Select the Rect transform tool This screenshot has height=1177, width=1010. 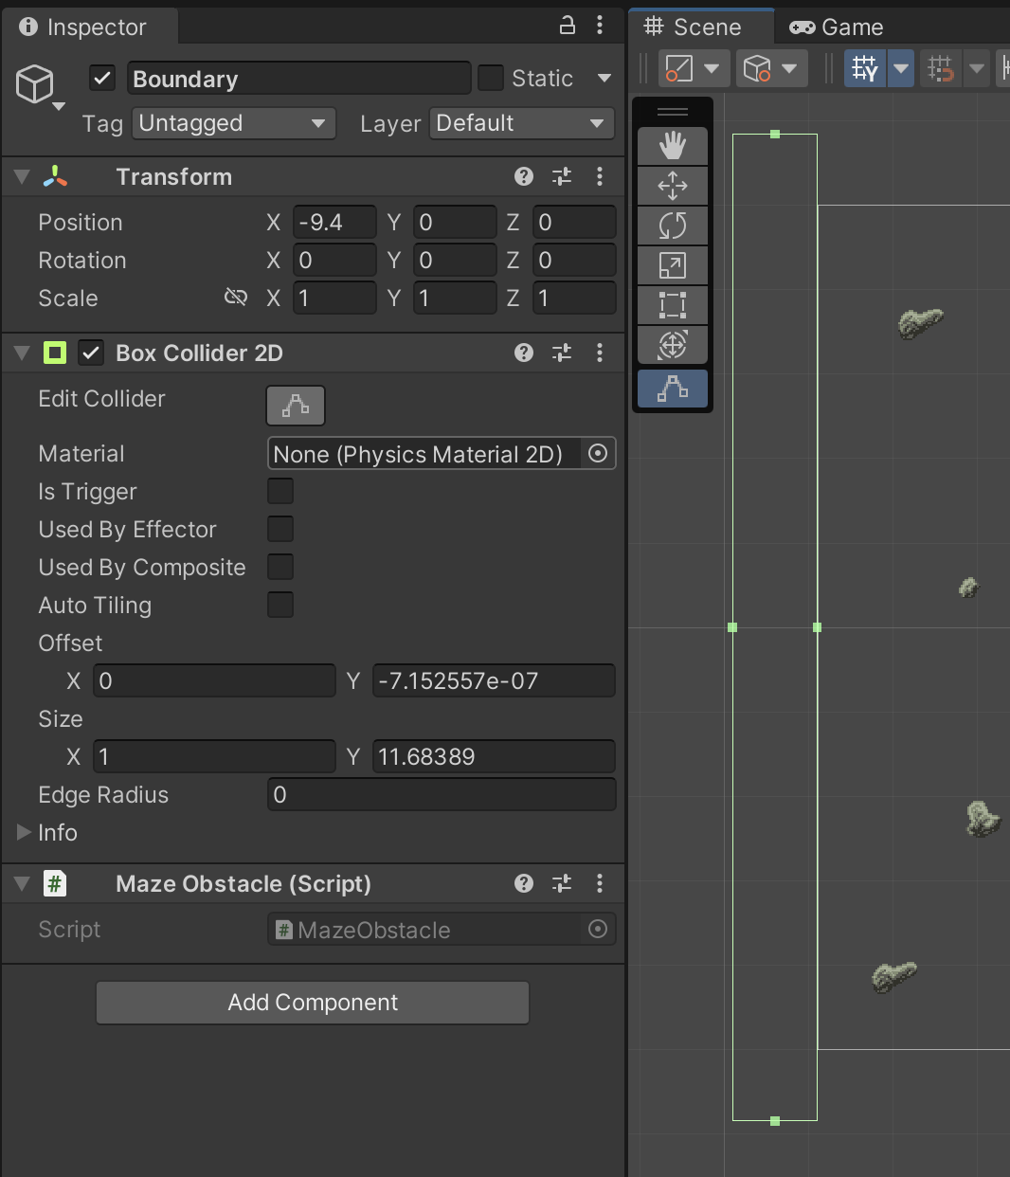[x=673, y=305]
